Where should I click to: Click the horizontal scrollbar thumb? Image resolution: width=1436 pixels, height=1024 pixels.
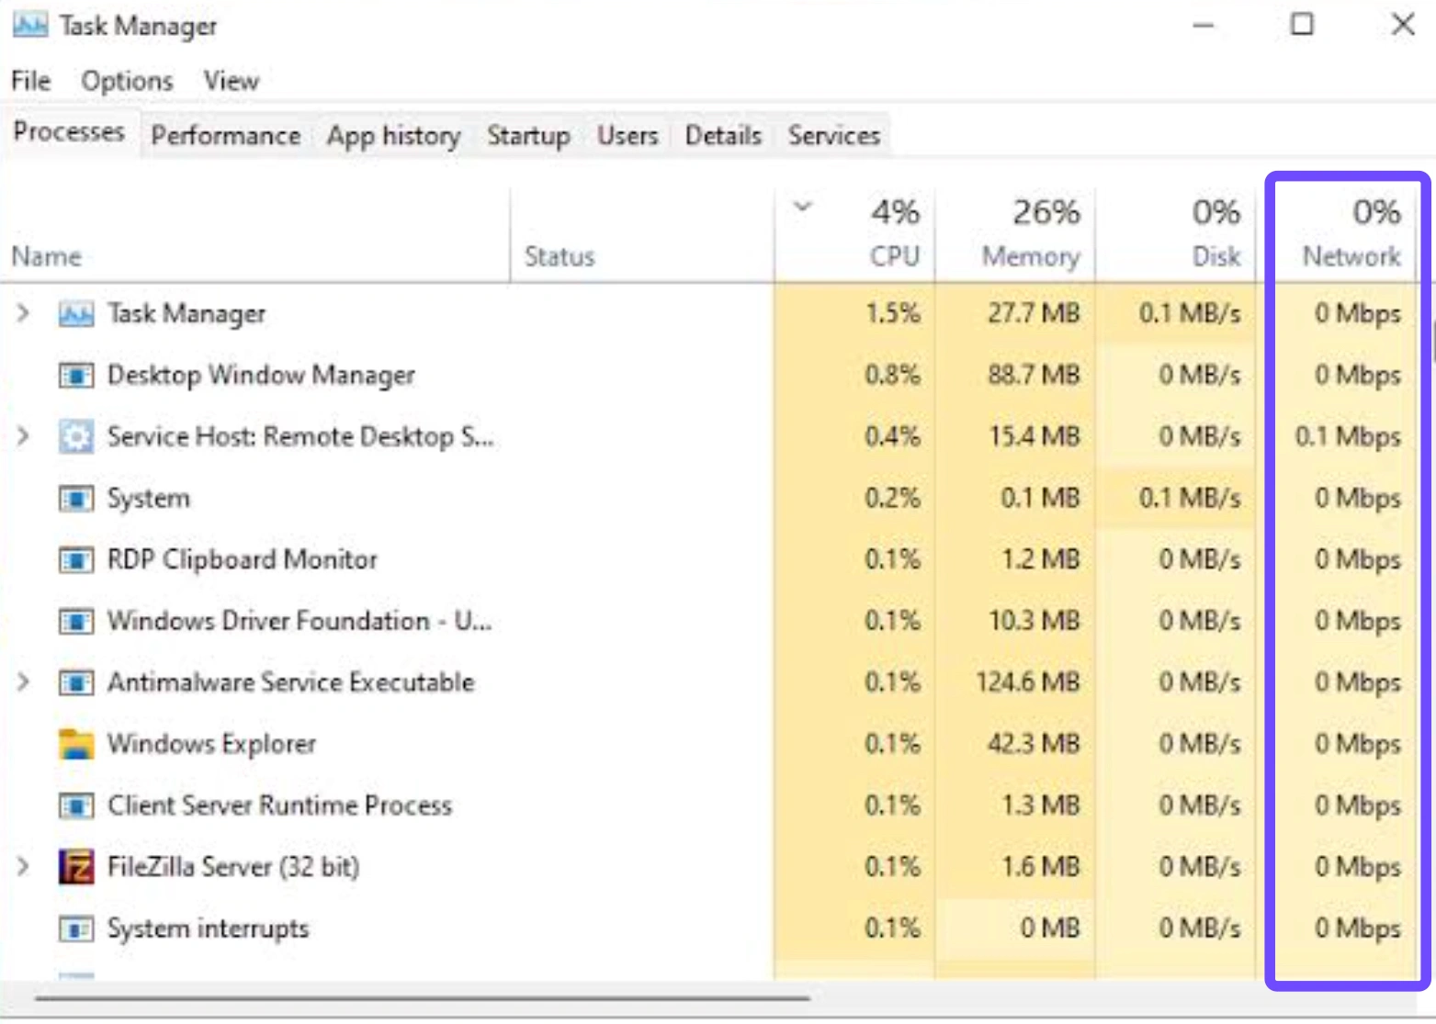click(423, 998)
